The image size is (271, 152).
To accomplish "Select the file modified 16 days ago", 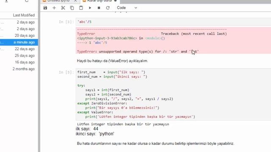I will 19,62.
